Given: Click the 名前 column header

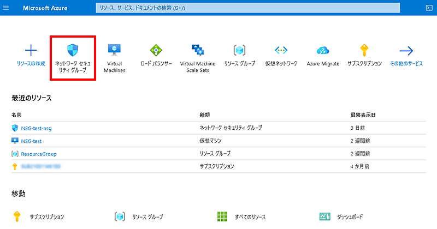Looking at the screenshot, I should point(16,115).
